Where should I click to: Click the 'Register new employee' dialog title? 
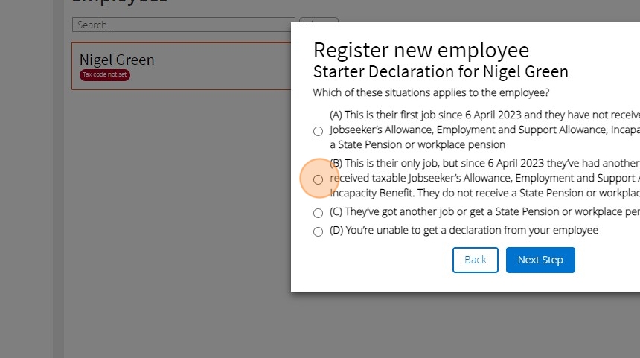coord(420,50)
